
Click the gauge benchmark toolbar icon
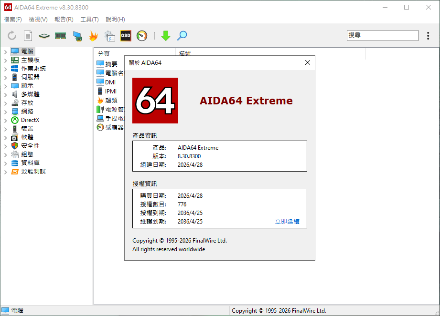(142, 36)
